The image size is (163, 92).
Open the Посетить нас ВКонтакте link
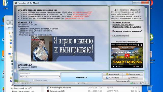tap(123, 25)
